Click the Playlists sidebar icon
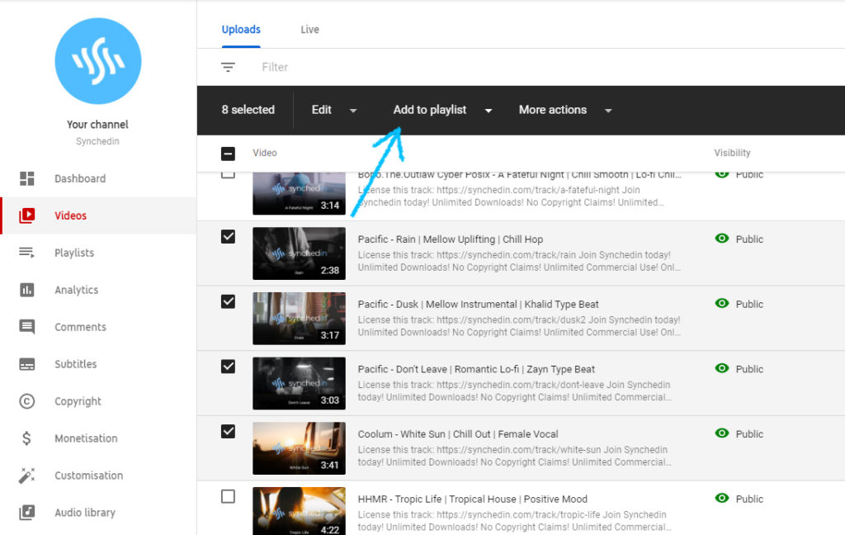The width and height of the screenshot is (845, 535). coord(27,253)
